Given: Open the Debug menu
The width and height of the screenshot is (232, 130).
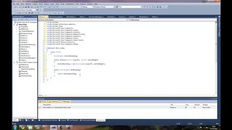Looking at the screenshot, I should [46, 4].
